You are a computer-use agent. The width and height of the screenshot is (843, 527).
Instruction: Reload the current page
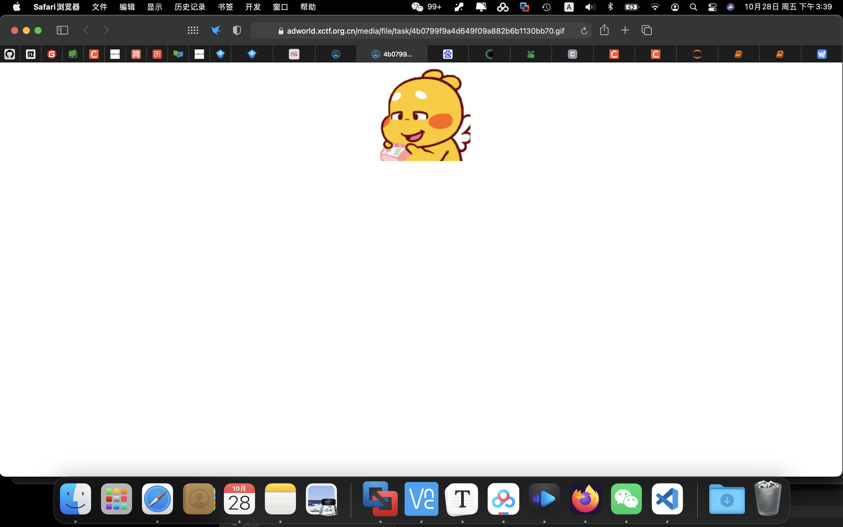coord(584,31)
